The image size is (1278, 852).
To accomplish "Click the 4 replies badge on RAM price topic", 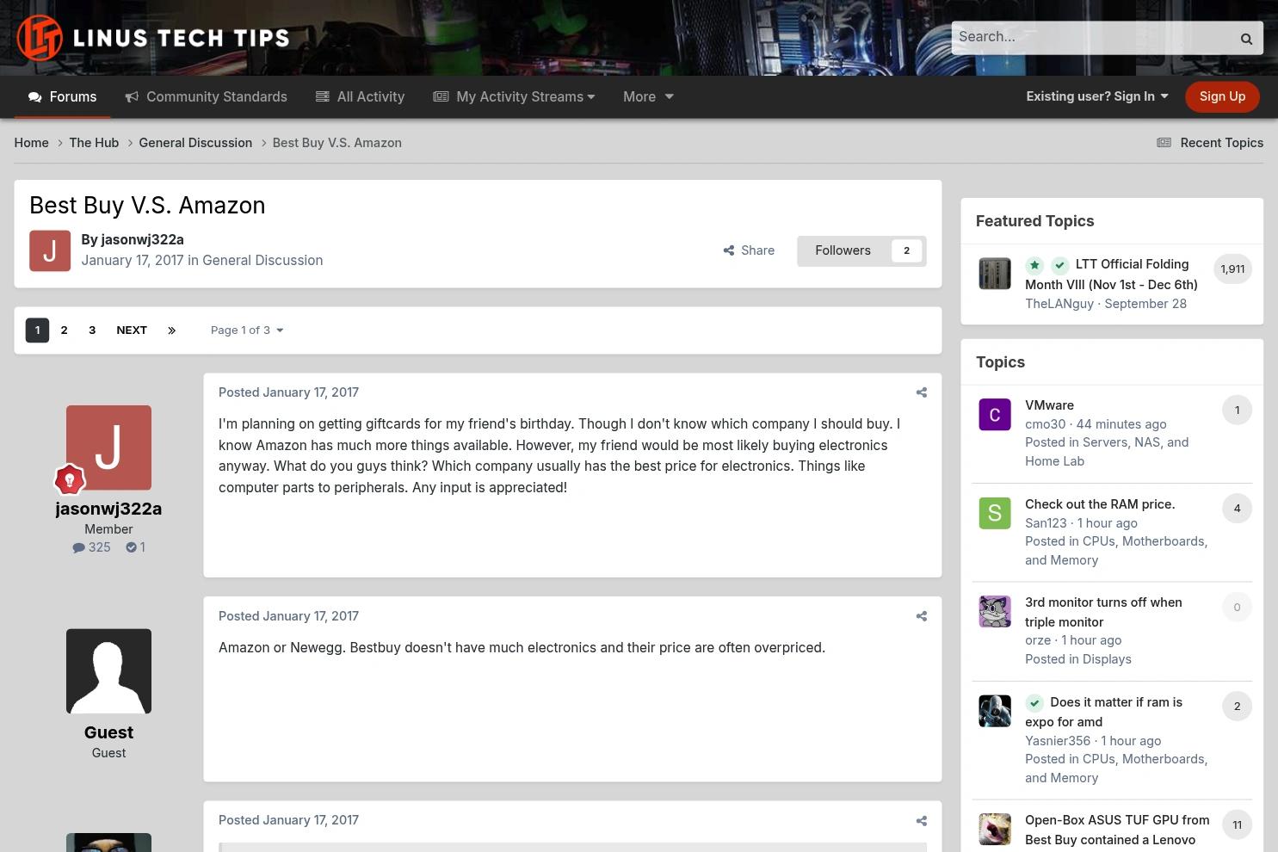I will pyautogui.click(x=1237, y=509).
